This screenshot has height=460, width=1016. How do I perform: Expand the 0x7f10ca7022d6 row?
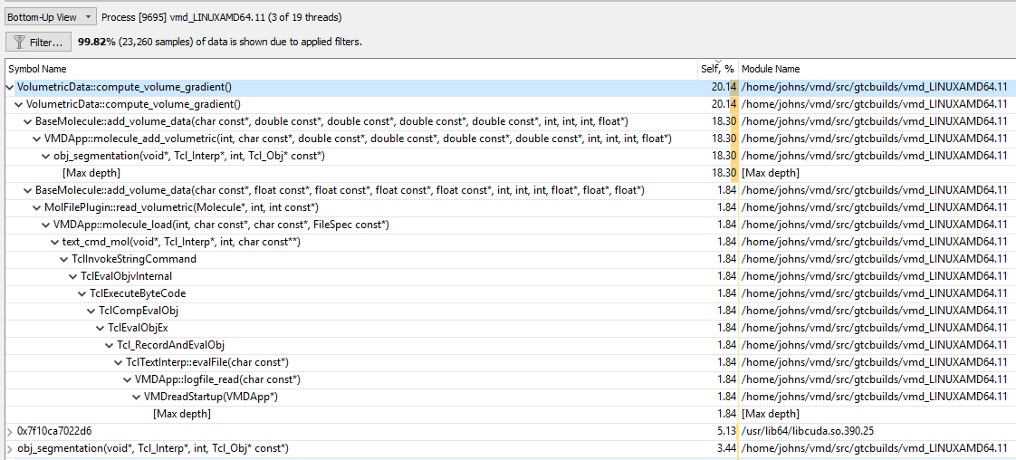click(x=9, y=431)
